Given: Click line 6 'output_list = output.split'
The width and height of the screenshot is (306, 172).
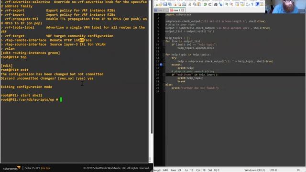Looking at the screenshot, I should click(190, 31).
